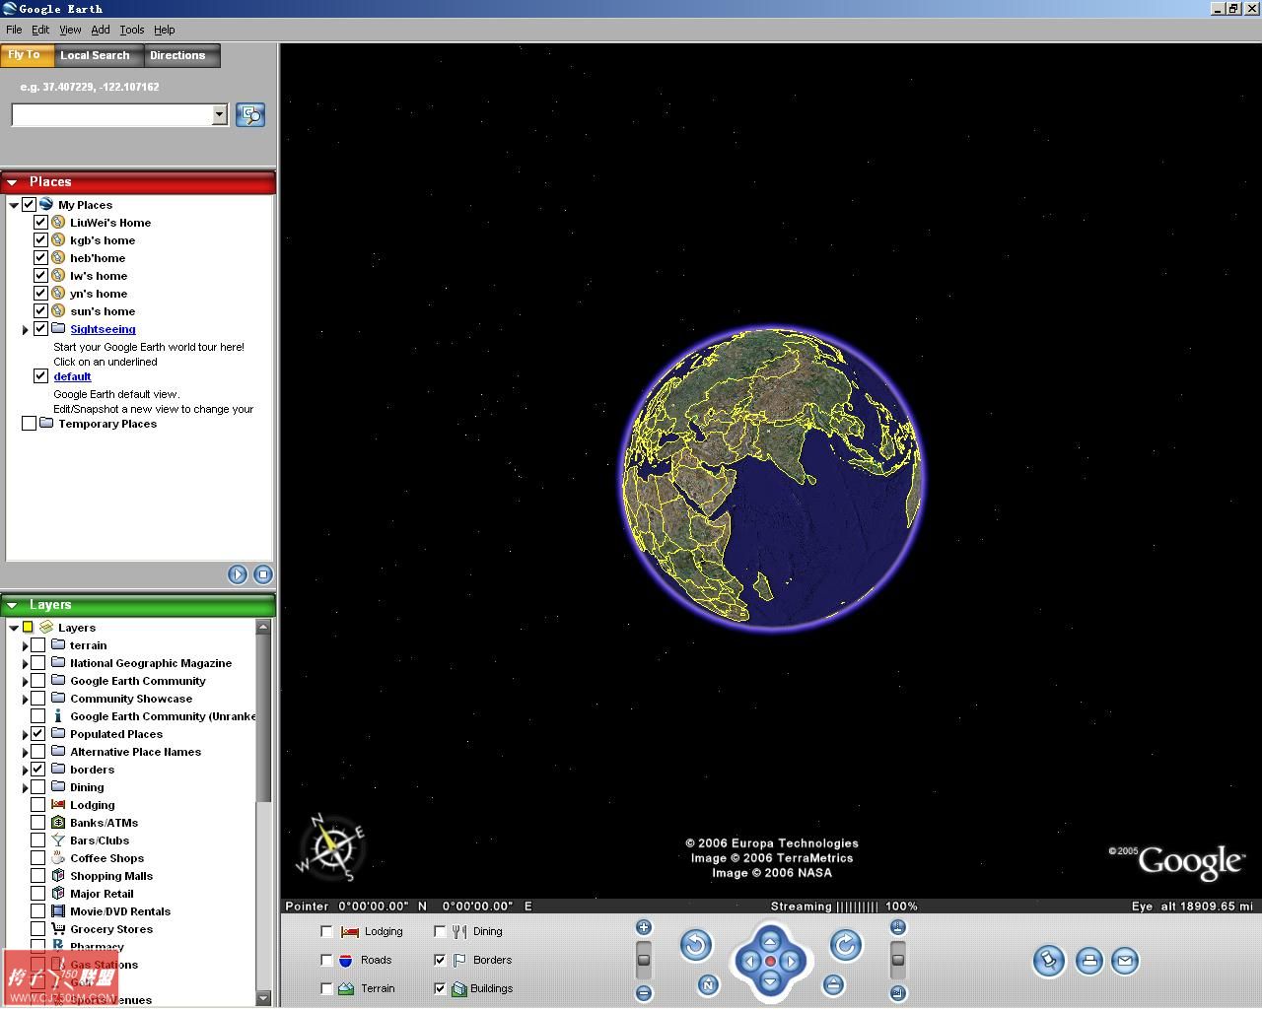Image resolution: width=1262 pixels, height=1009 pixels.
Task: Select the sun's home placemark
Action: [x=103, y=311]
